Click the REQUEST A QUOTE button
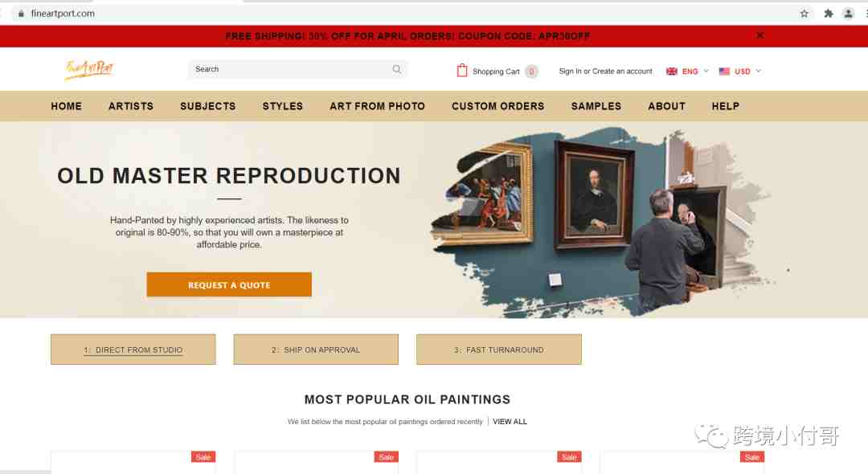The height and width of the screenshot is (474, 868). click(x=229, y=284)
